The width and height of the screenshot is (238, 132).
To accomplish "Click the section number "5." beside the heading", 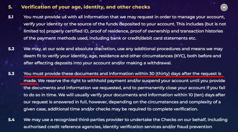I will point(11,7).
